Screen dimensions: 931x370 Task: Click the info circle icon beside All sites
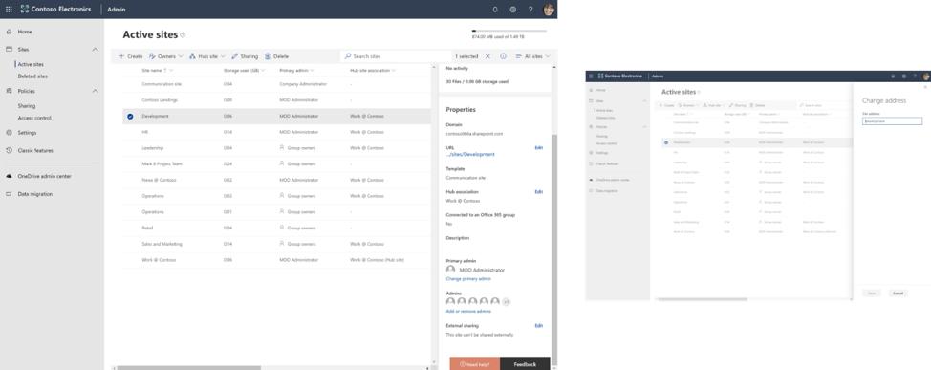tap(503, 56)
